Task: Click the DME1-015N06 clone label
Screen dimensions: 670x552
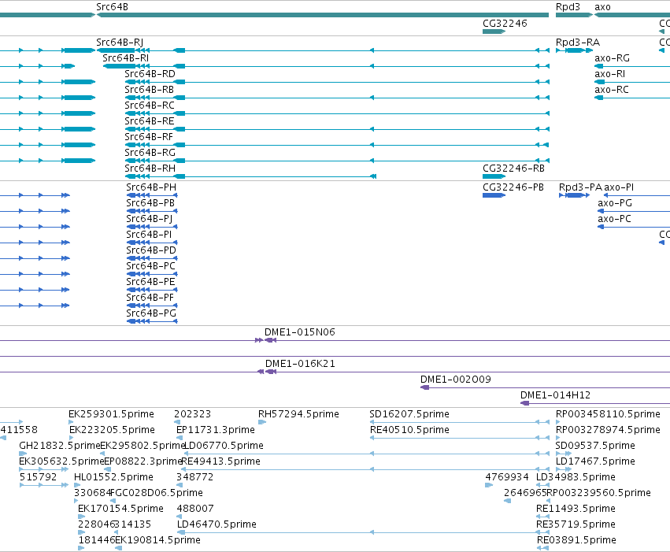Action: (299, 332)
